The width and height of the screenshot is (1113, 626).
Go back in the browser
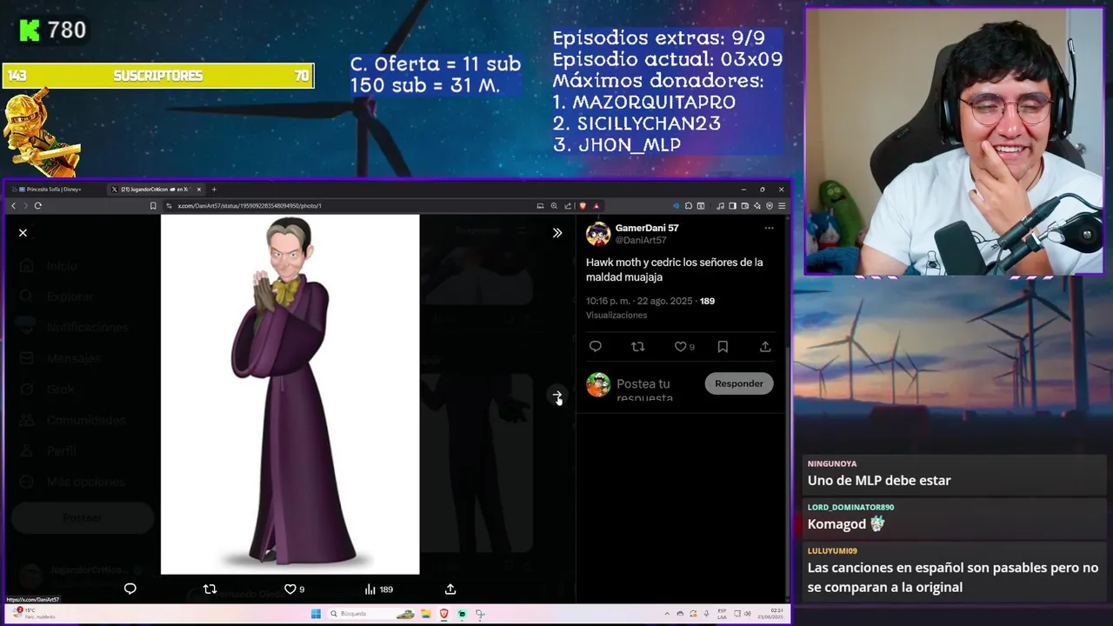click(x=13, y=206)
